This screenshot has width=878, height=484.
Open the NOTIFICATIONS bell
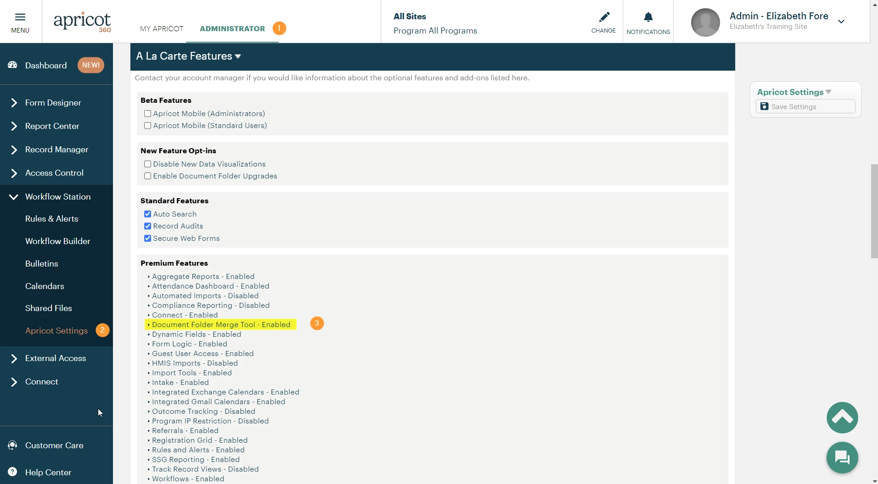pos(648,17)
